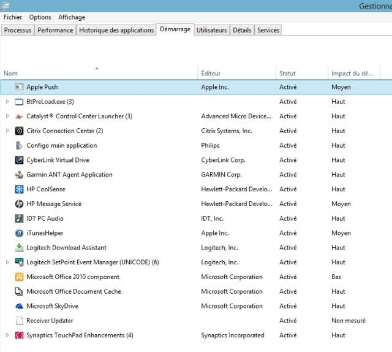The width and height of the screenshot is (392, 352).
Task: Sort by the Statut column header
Action: (x=287, y=74)
